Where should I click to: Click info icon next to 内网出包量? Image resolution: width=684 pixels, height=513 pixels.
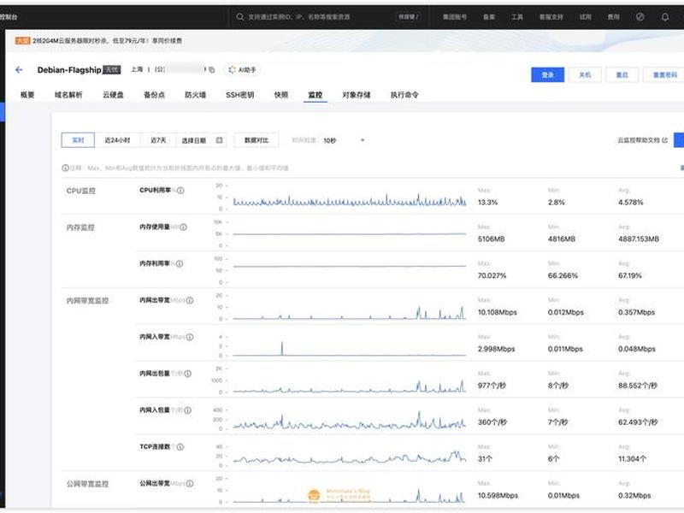tap(187, 374)
